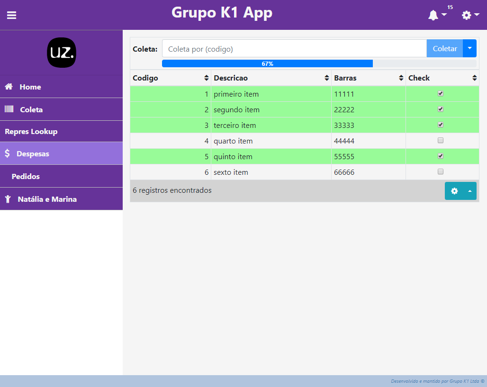This screenshot has width=487, height=387.
Task: Select the 'sexto item' cell
Action: [x=271, y=172]
